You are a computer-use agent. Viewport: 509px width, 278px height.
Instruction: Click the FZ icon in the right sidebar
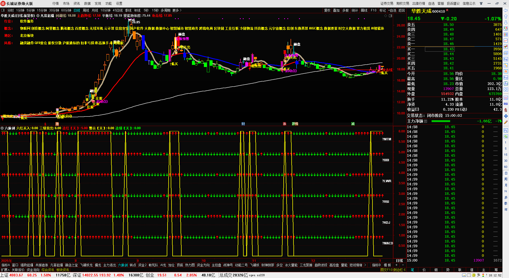click(506, 78)
